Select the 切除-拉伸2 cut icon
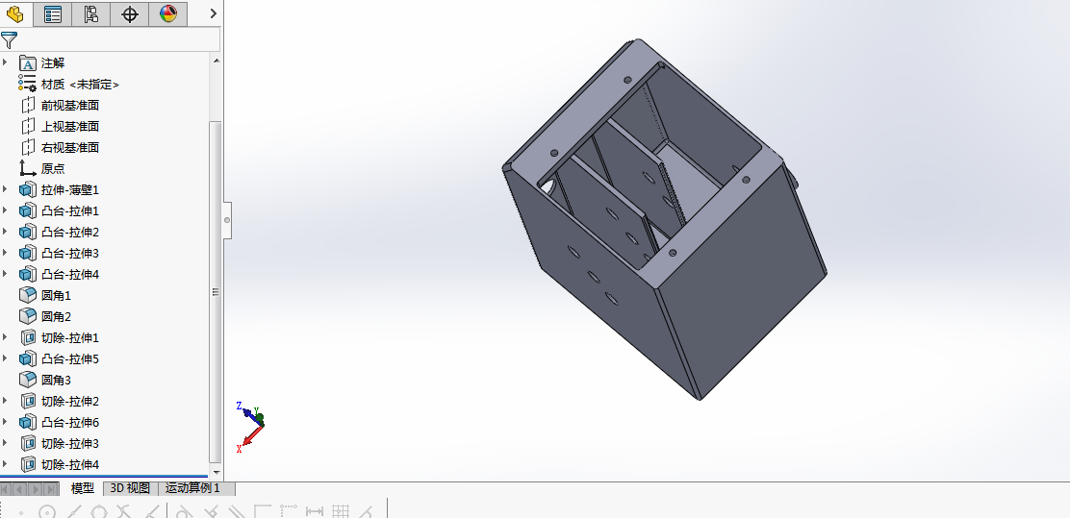Viewport: 1070px width, 518px height. click(x=27, y=401)
